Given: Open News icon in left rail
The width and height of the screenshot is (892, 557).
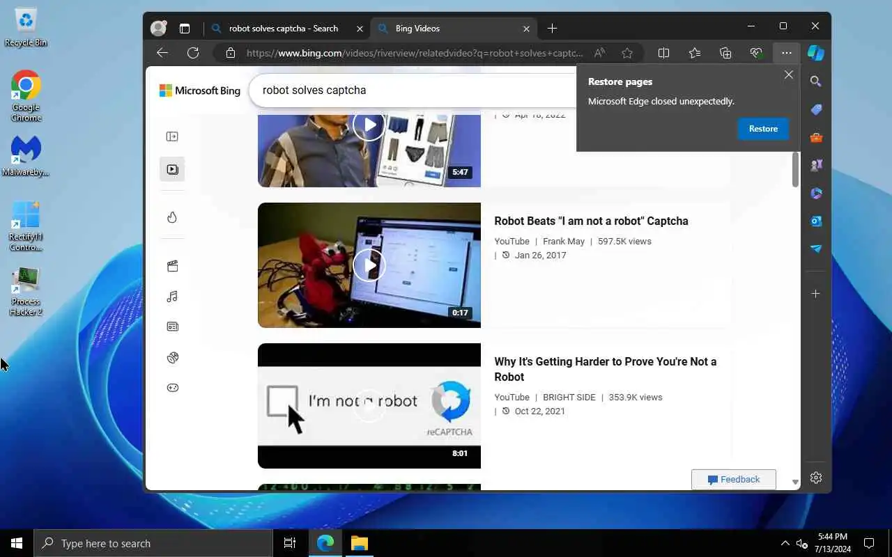Looking at the screenshot, I should (172, 327).
